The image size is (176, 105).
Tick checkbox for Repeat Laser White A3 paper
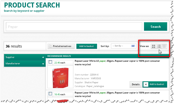(50, 62)
